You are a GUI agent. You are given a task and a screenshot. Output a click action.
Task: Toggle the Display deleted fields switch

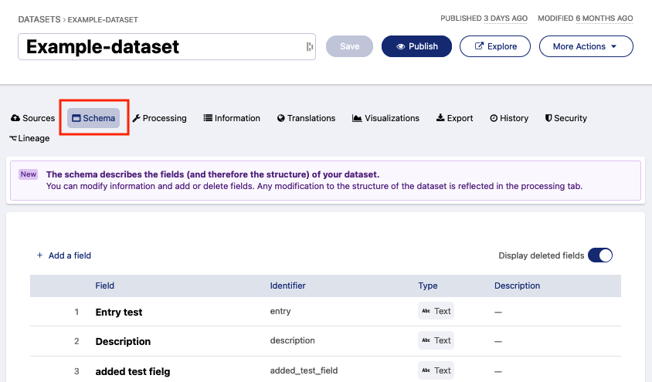600,255
